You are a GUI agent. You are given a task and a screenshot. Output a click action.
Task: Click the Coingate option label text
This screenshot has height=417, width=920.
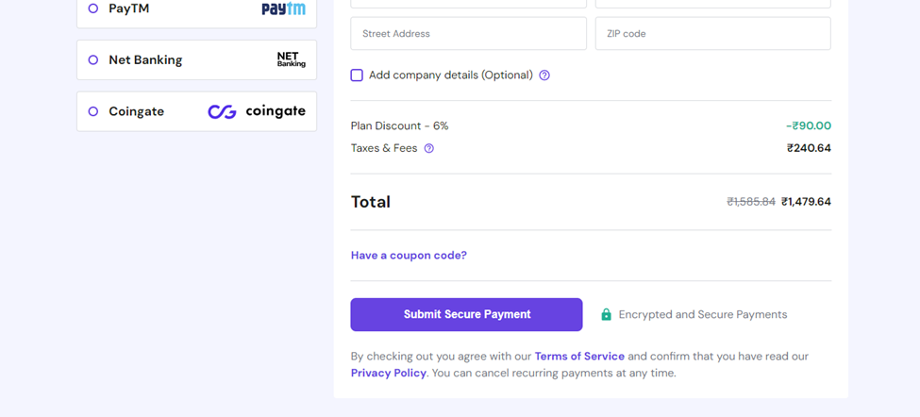click(x=136, y=111)
